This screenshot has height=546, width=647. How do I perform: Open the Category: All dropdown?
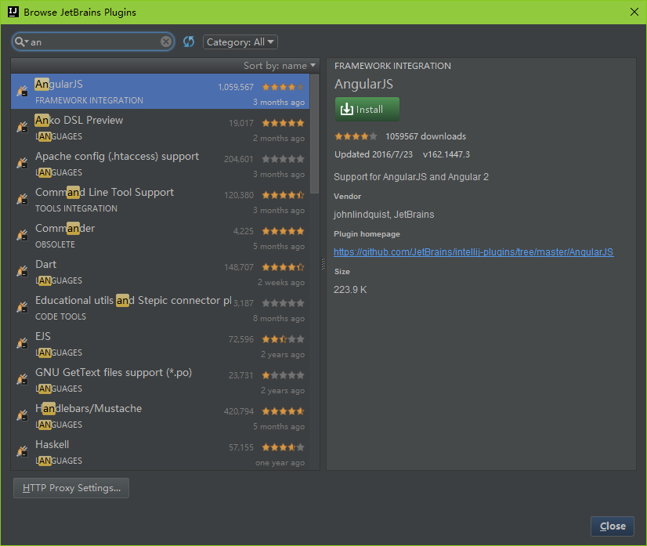click(240, 42)
